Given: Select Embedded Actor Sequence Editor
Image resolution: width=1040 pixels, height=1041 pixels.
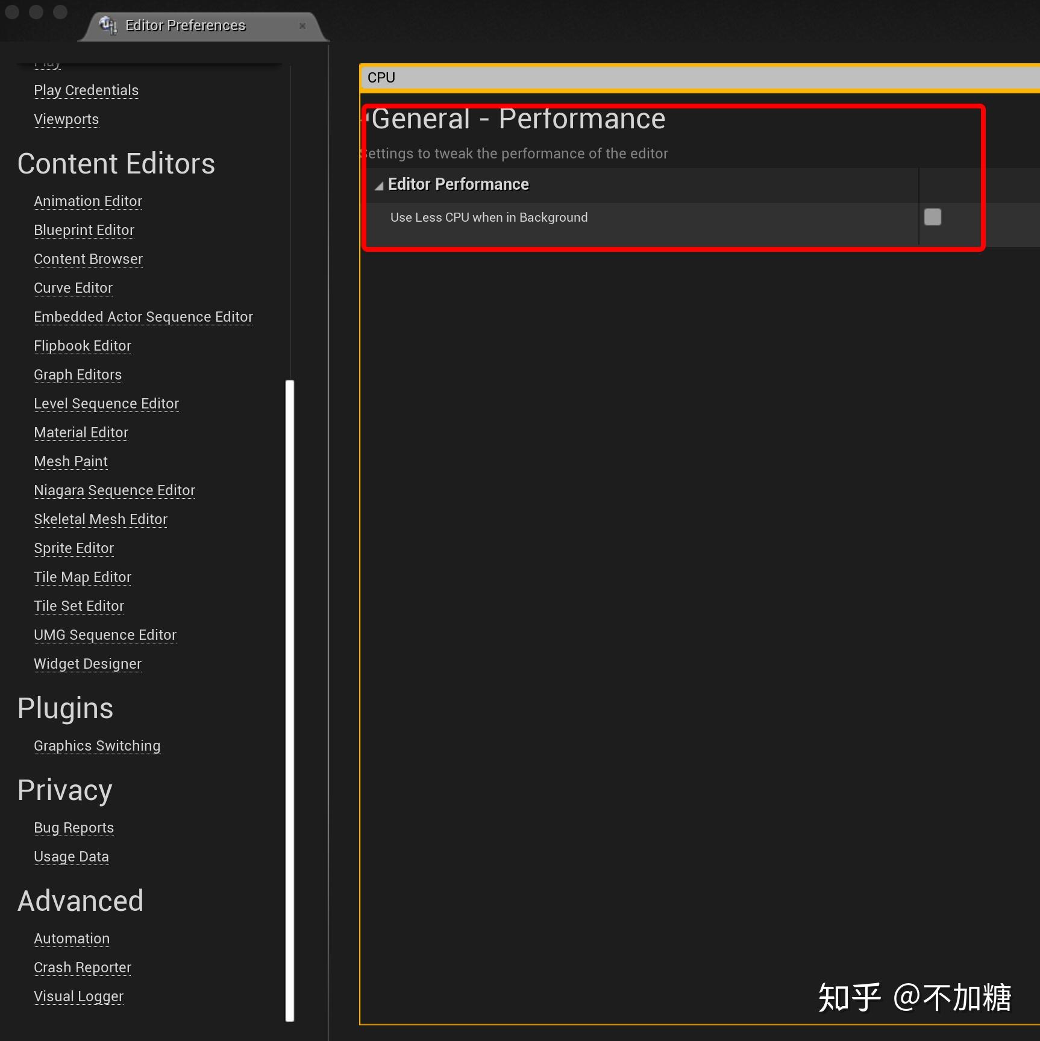Looking at the screenshot, I should tap(143, 317).
